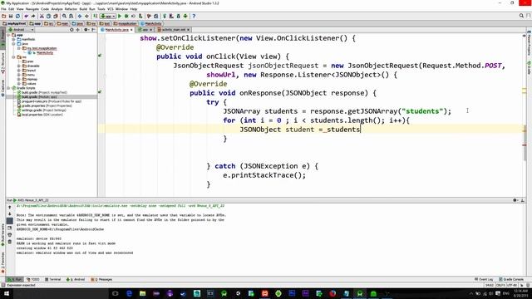Click down arrow in Run console sidebar
The image size is (532, 299).
click(9, 214)
